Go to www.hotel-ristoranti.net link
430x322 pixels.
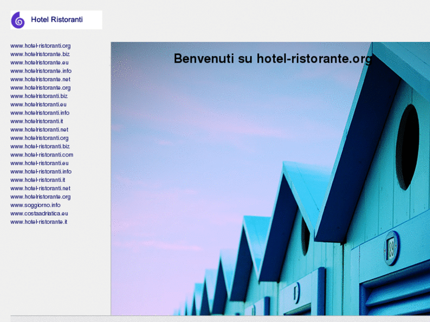(40, 188)
